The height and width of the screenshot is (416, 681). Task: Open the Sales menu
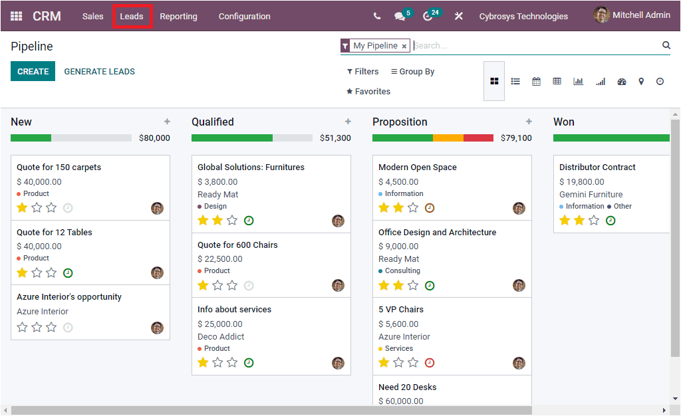point(92,16)
